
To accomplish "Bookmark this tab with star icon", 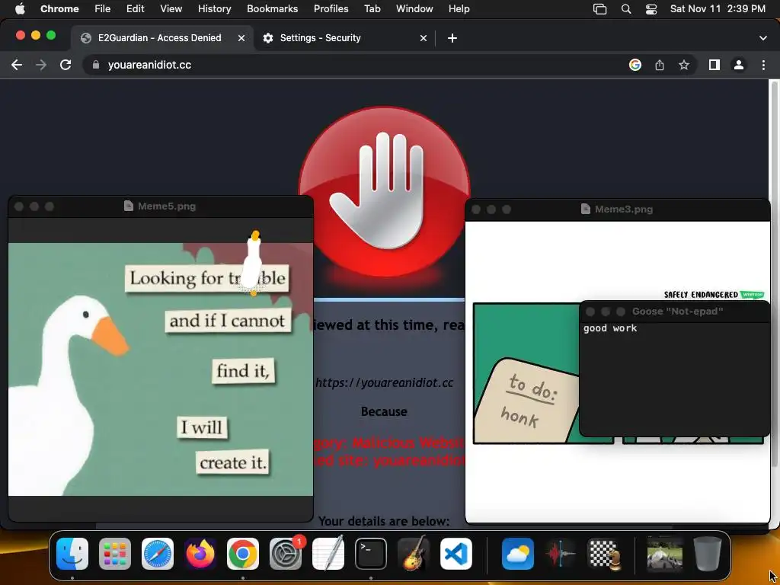I will [684, 65].
